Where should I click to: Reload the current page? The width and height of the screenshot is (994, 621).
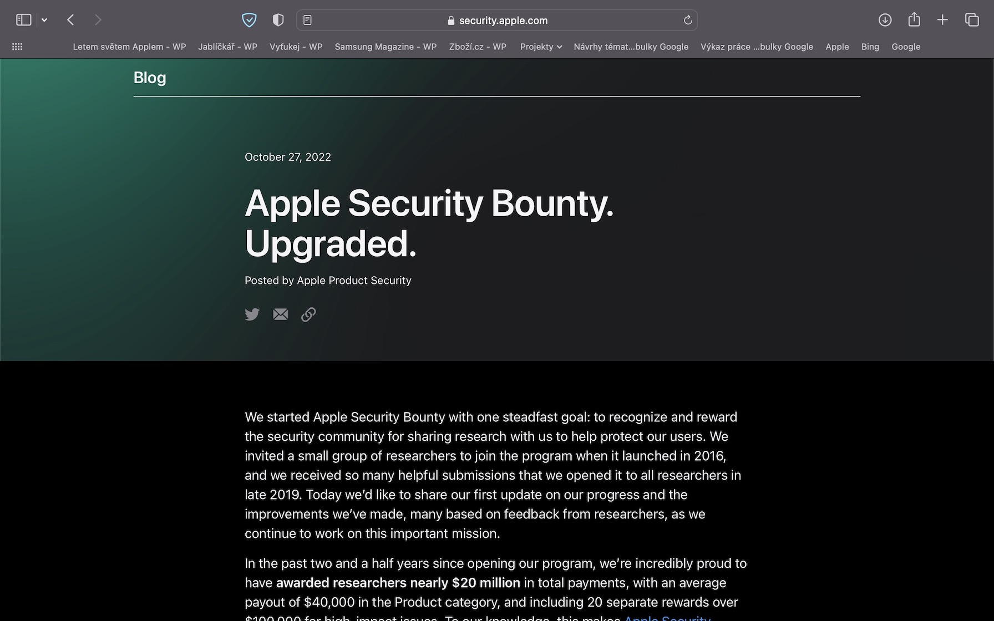click(688, 20)
